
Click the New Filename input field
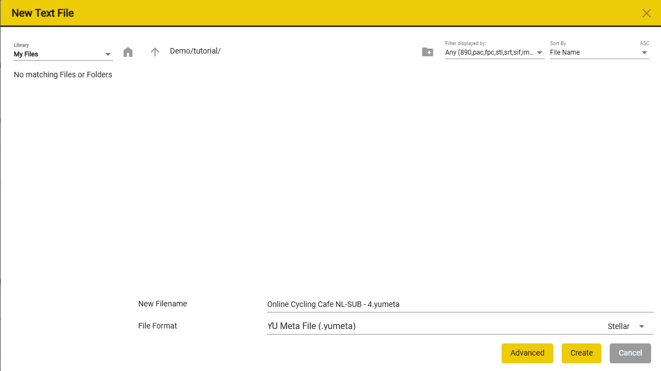point(459,304)
